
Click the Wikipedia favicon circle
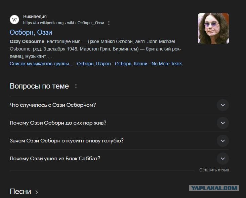pyautogui.click(x=14, y=20)
